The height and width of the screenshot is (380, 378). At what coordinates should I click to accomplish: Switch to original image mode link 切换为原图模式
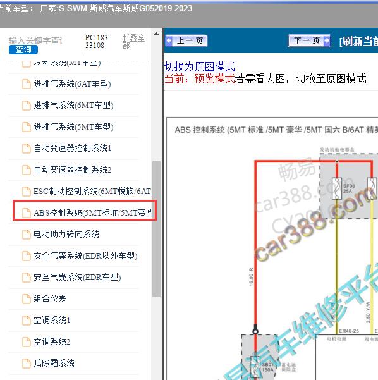pos(199,66)
